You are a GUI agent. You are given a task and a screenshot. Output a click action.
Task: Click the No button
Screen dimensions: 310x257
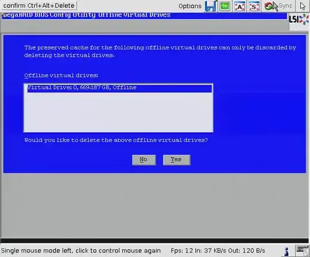point(144,160)
